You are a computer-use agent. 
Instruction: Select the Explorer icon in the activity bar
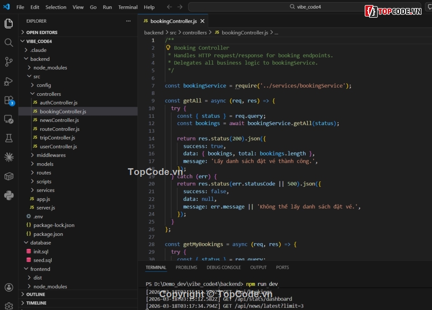pos(9,23)
